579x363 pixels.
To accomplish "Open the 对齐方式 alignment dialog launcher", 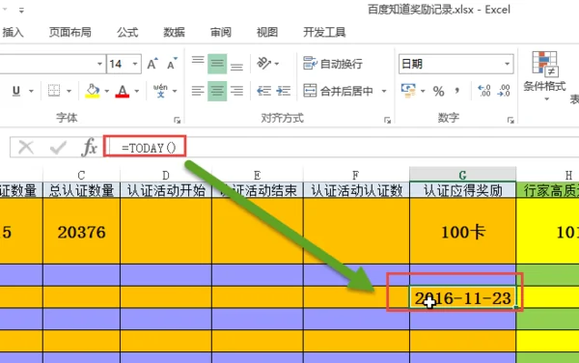I will click(x=387, y=120).
